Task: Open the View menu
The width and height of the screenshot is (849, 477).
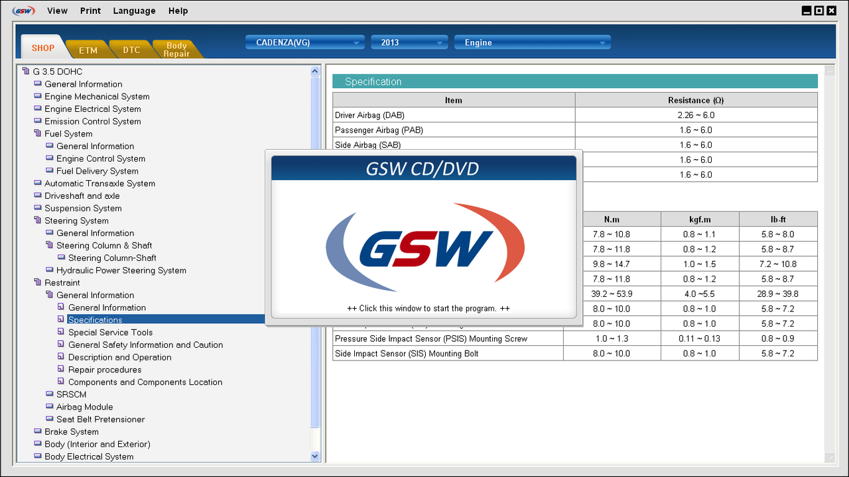Action: pos(58,11)
